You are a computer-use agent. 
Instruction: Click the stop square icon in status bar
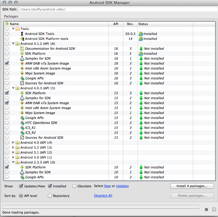(x=206, y=209)
